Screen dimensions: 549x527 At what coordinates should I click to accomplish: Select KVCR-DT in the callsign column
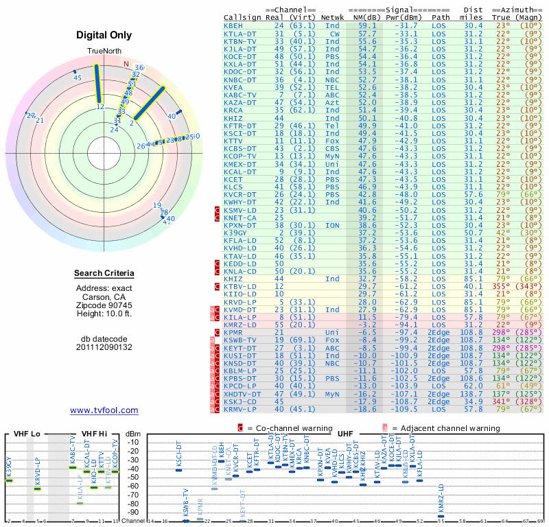click(x=240, y=194)
